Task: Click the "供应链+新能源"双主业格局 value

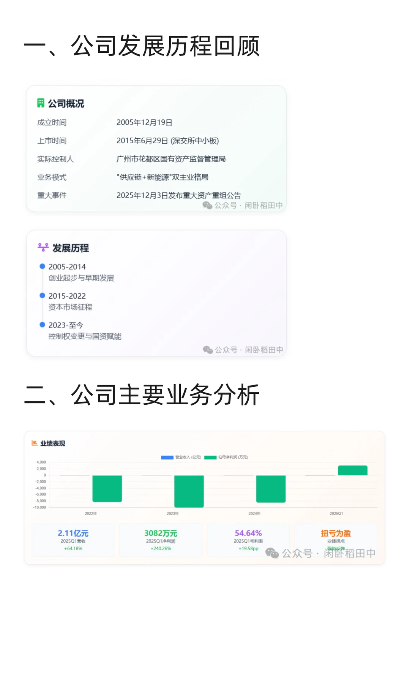Action: click(x=162, y=177)
